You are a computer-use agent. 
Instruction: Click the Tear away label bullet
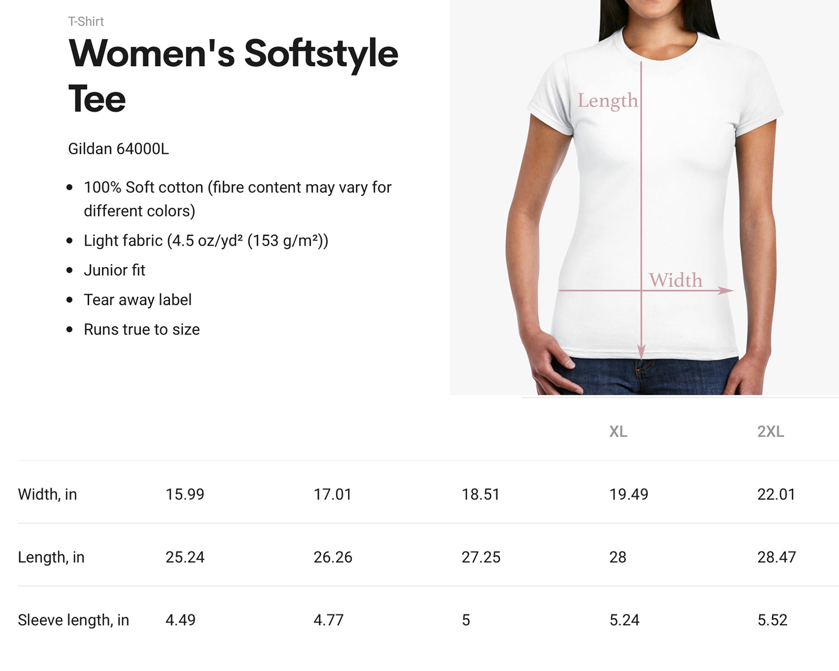tap(138, 300)
